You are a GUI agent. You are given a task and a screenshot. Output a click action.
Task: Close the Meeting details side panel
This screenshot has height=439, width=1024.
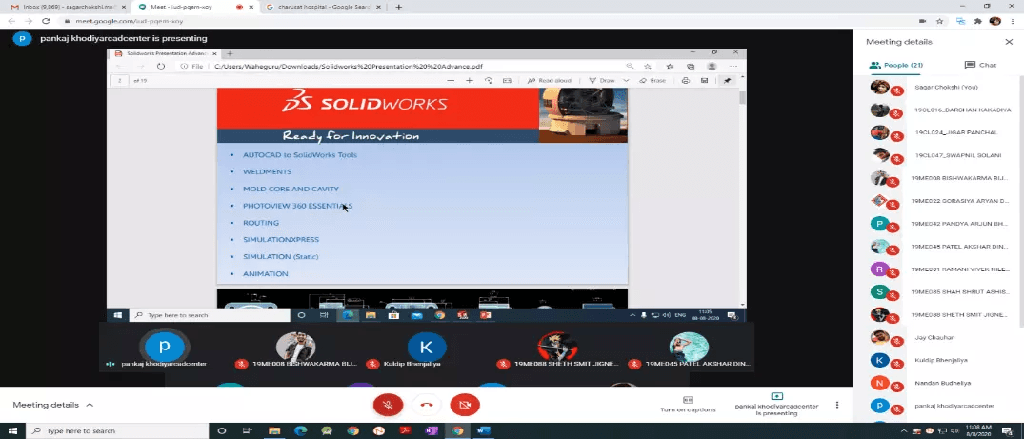pos(1009,42)
